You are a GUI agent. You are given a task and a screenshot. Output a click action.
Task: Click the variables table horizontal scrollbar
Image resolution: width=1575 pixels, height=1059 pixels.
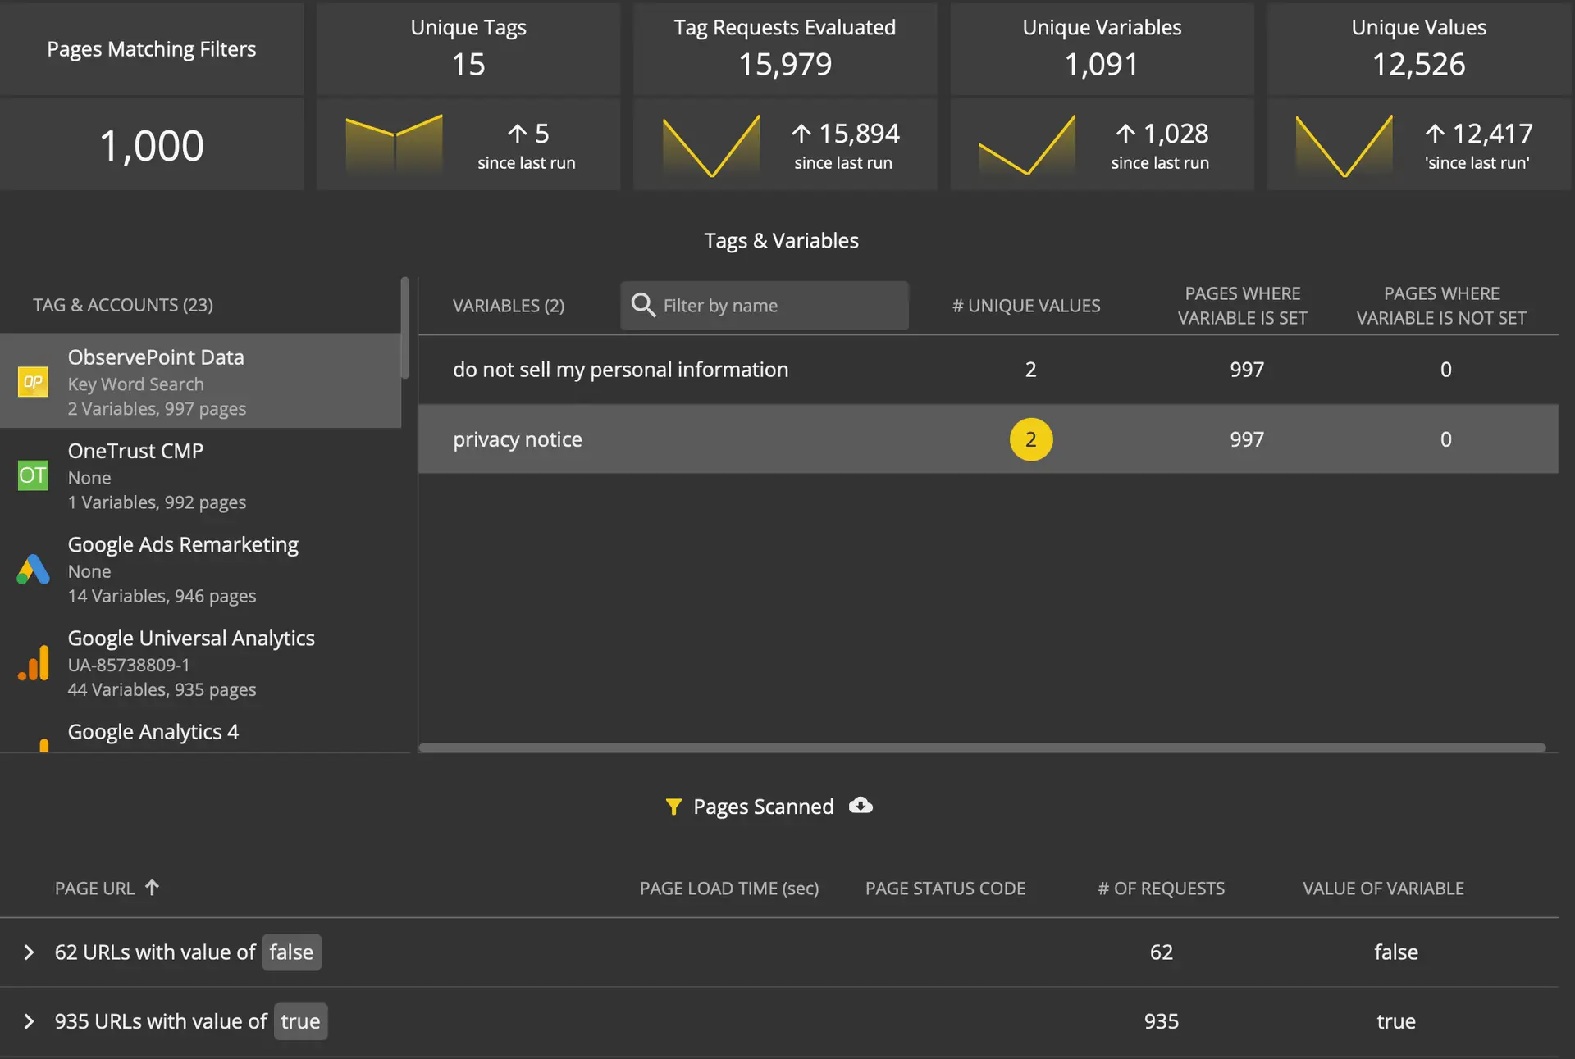[982, 748]
